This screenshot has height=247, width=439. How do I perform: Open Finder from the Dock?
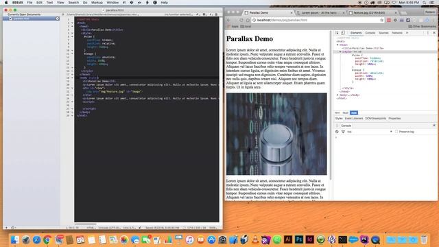click(15, 239)
